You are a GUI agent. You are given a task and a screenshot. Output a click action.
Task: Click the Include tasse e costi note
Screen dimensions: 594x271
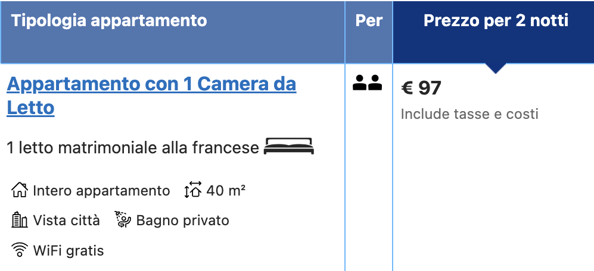coord(469,114)
